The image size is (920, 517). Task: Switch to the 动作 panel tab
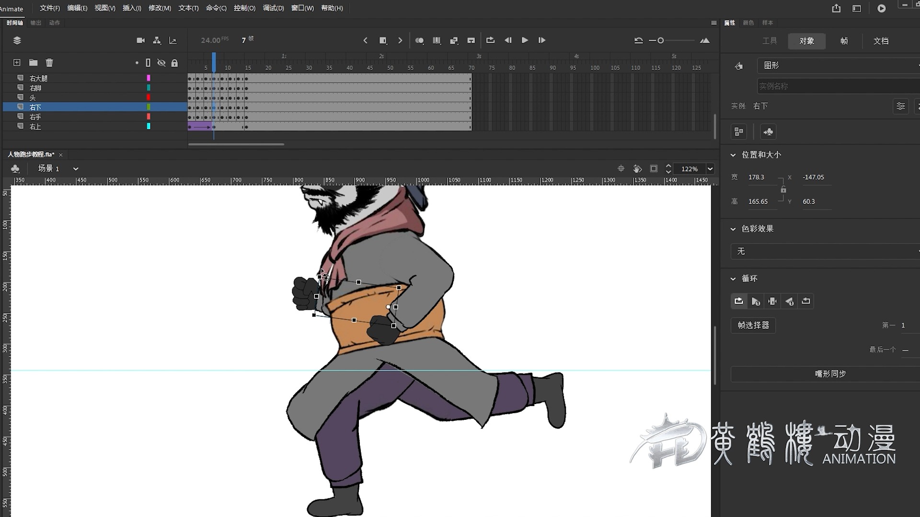[x=55, y=22]
